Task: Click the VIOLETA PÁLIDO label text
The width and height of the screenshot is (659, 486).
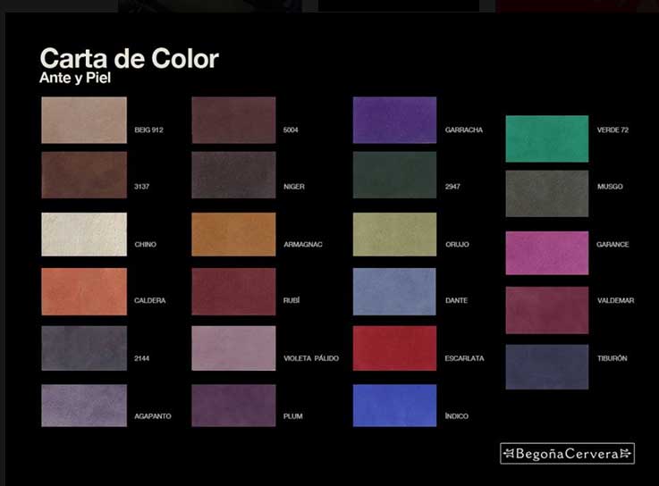Action: pyautogui.click(x=311, y=358)
